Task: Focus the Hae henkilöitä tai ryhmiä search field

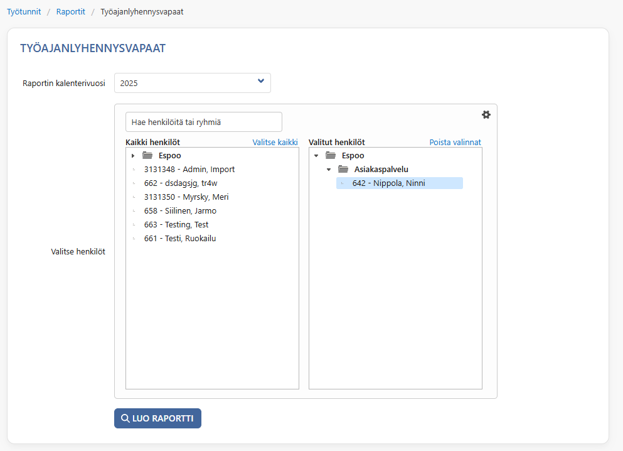Action: (204, 122)
